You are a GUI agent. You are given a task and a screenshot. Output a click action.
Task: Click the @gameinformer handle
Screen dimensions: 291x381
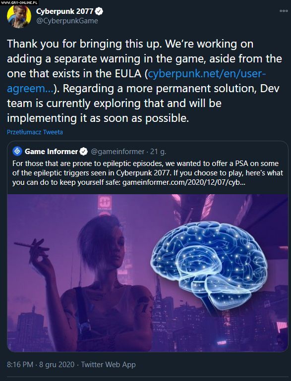(117, 152)
